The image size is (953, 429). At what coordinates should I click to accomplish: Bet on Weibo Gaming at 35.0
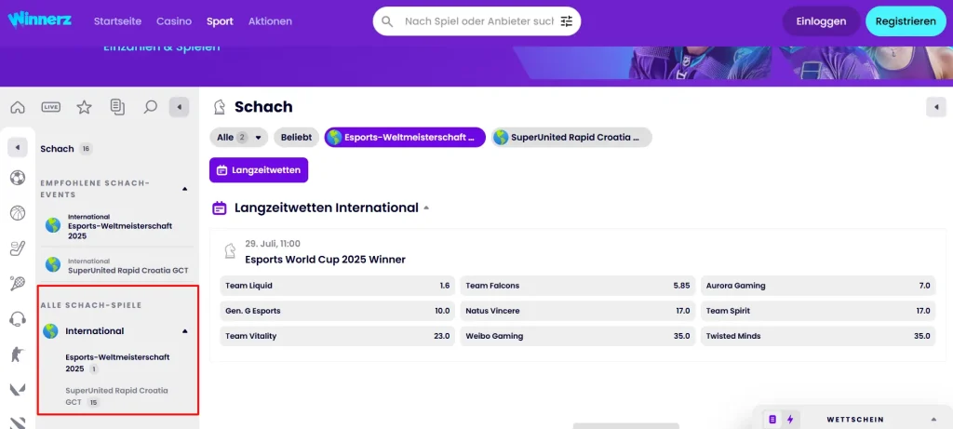577,336
